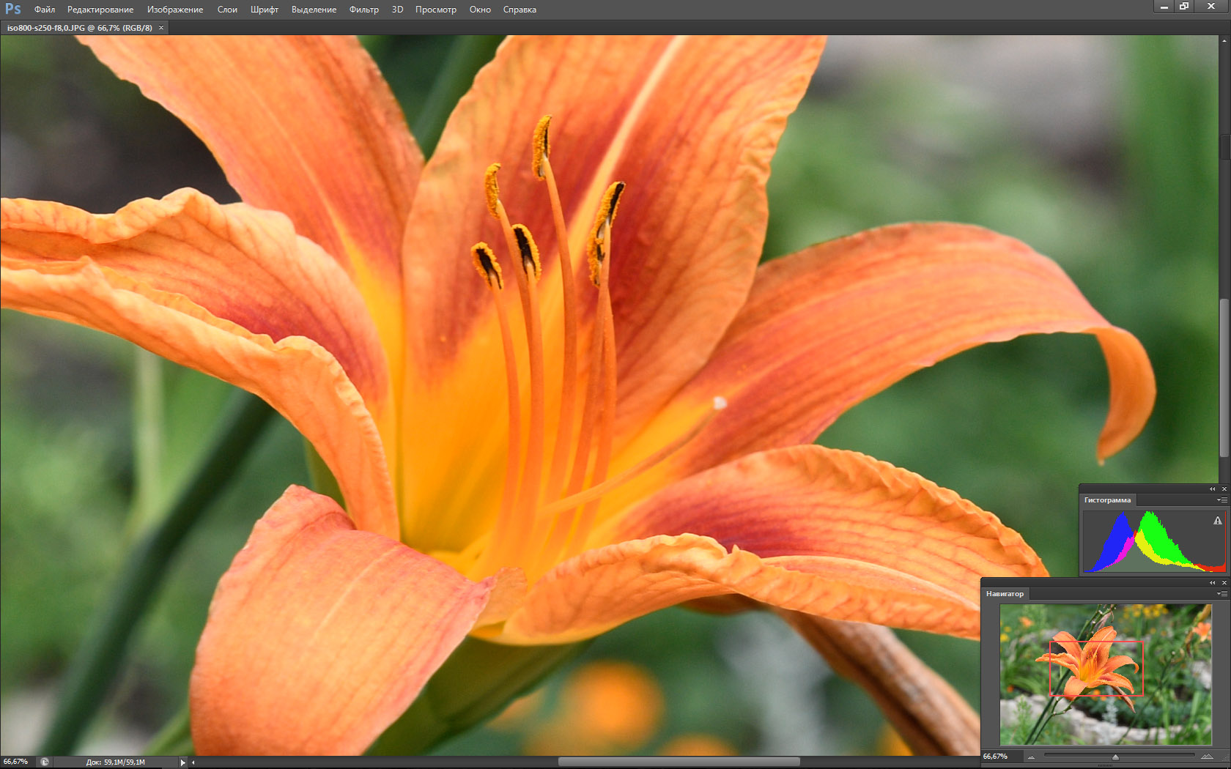The image size is (1231, 769).
Task: Open the Гистограмма panel options menu
Action: tap(1221, 500)
